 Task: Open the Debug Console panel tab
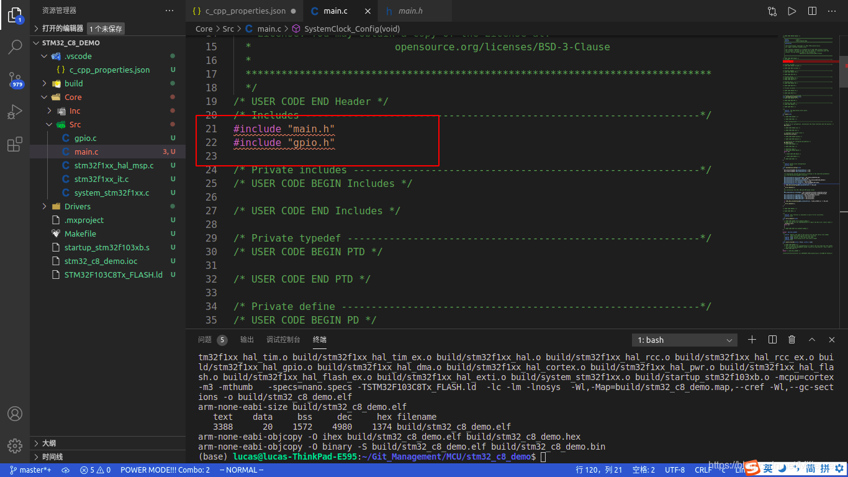point(283,340)
